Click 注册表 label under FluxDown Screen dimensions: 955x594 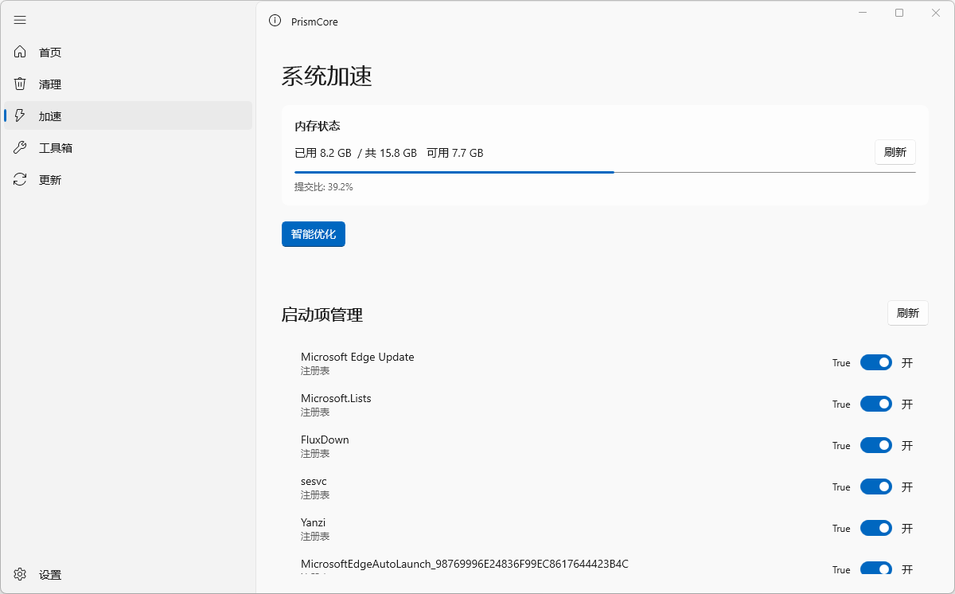pos(315,454)
